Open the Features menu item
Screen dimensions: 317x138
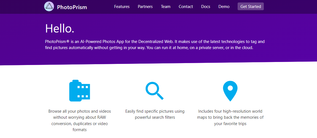click(122, 6)
